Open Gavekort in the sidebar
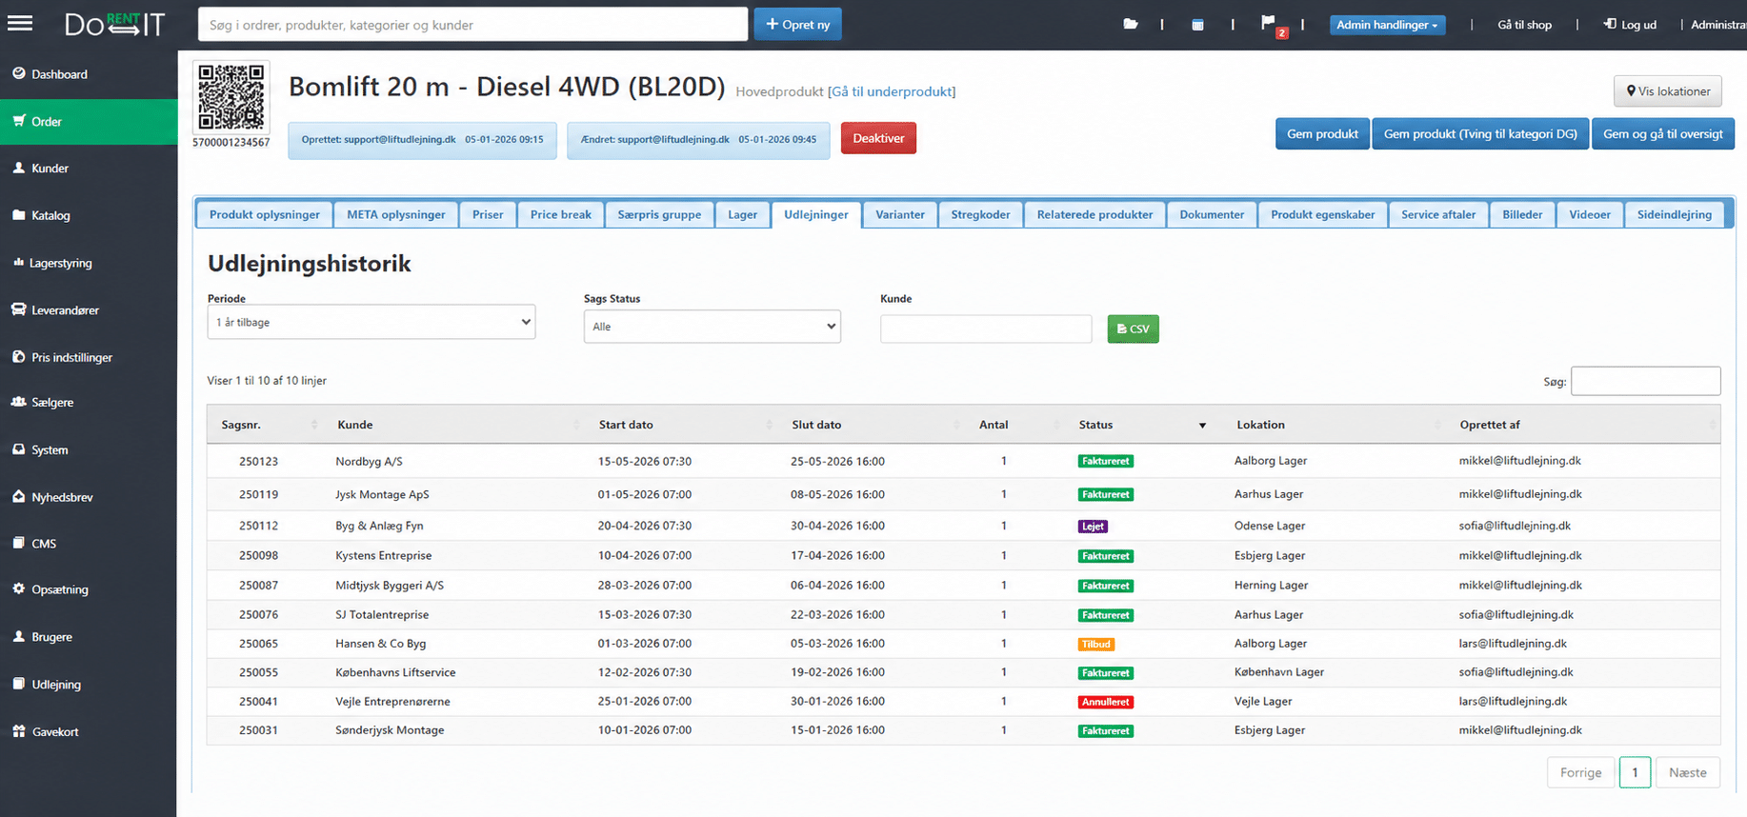The width and height of the screenshot is (1747, 817). 89,732
